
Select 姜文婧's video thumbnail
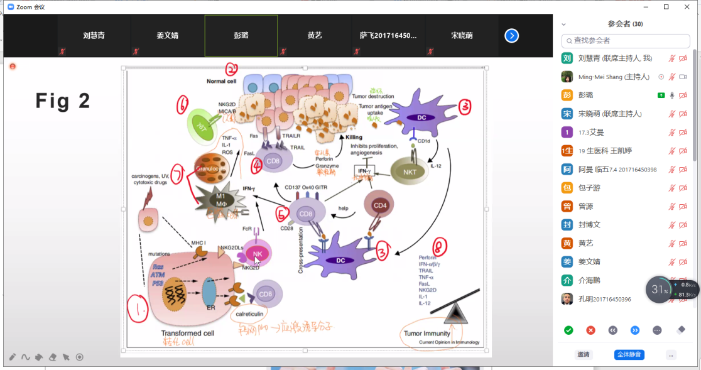(x=168, y=36)
